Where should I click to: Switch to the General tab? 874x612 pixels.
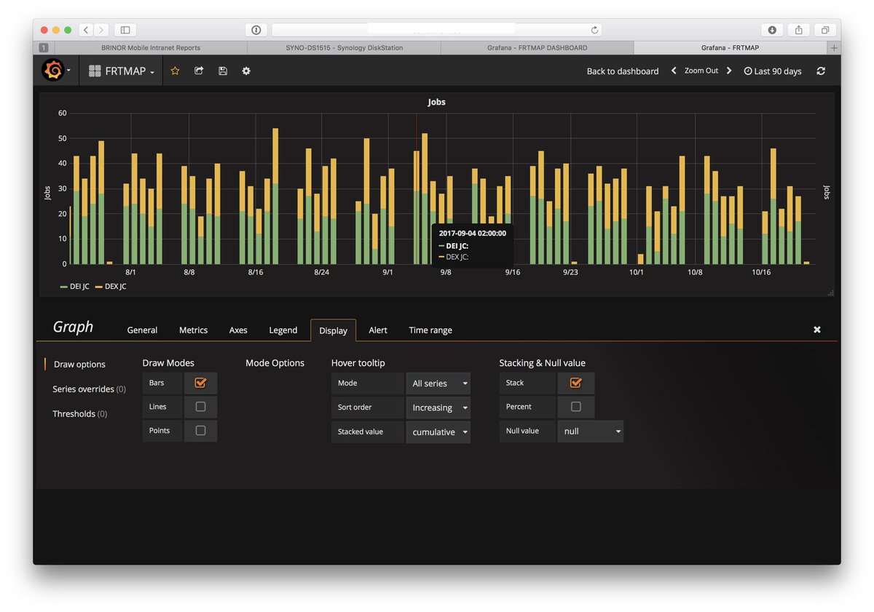point(142,330)
